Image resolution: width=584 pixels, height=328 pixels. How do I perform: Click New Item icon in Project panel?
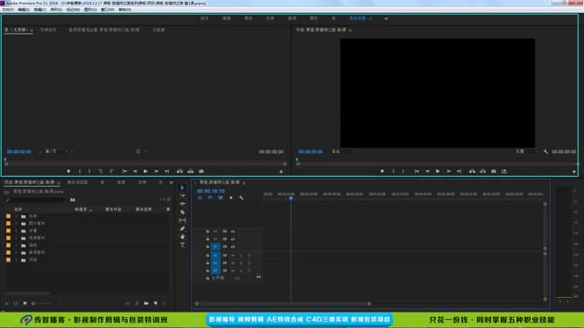tap(155, 303)
